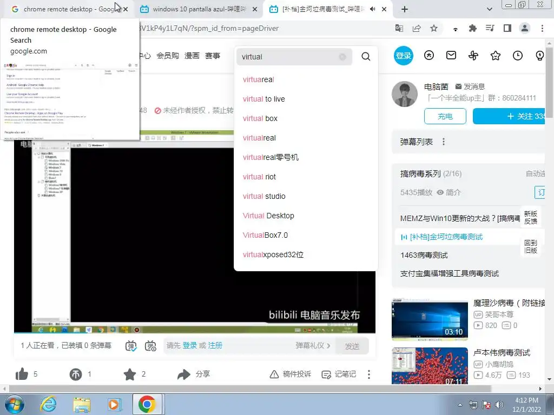Open 卢本伟病毒测试 video thumbnail
Image resolution: width=554 pixels, height=415 pixels.
pyautogui.click(x=430, y=366)
